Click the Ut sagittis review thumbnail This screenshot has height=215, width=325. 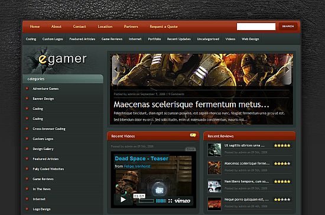point(214,150)
